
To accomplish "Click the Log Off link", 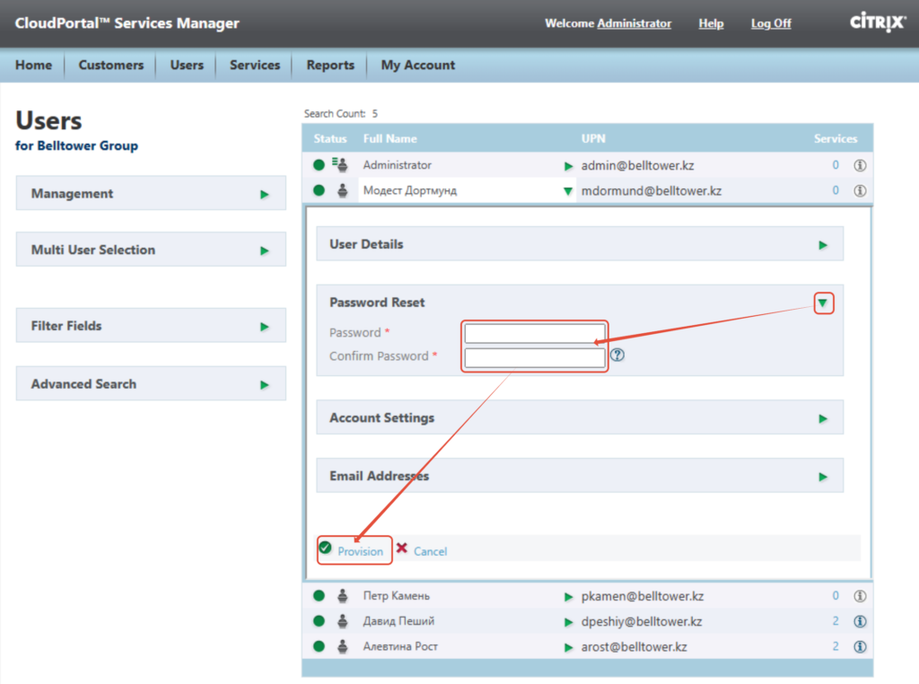I will (771, 23).
